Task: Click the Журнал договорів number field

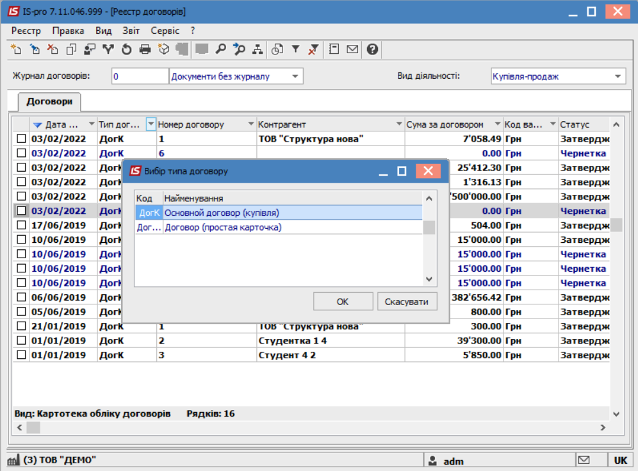Action: [140, 76]
